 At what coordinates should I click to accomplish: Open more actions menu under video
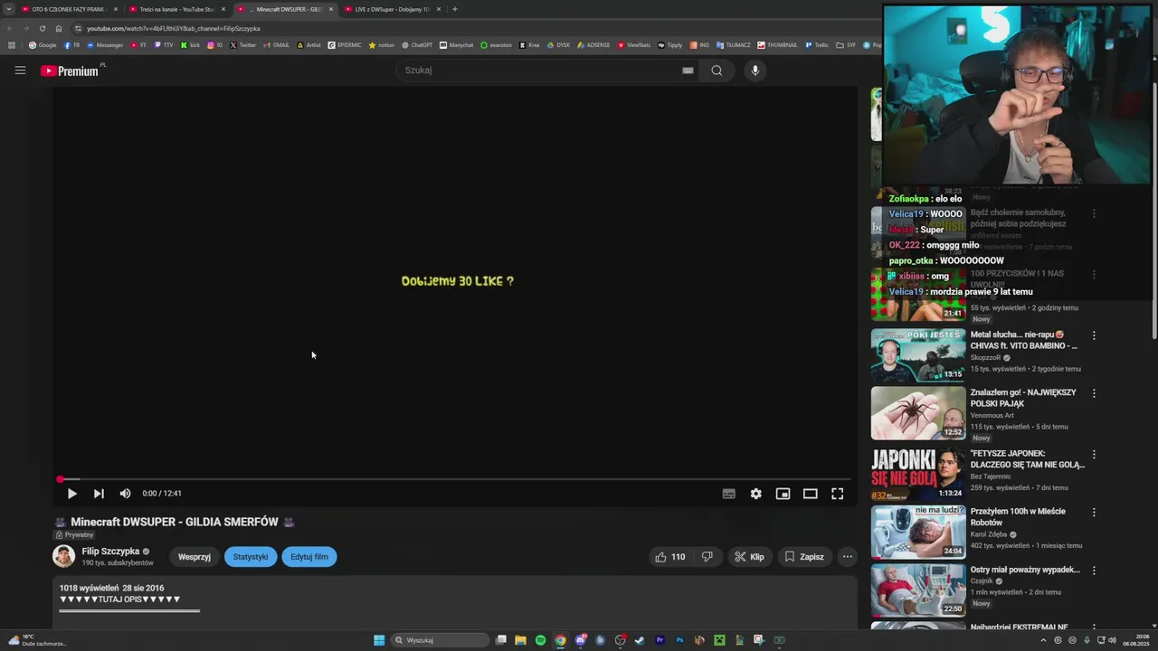(847, 557)
